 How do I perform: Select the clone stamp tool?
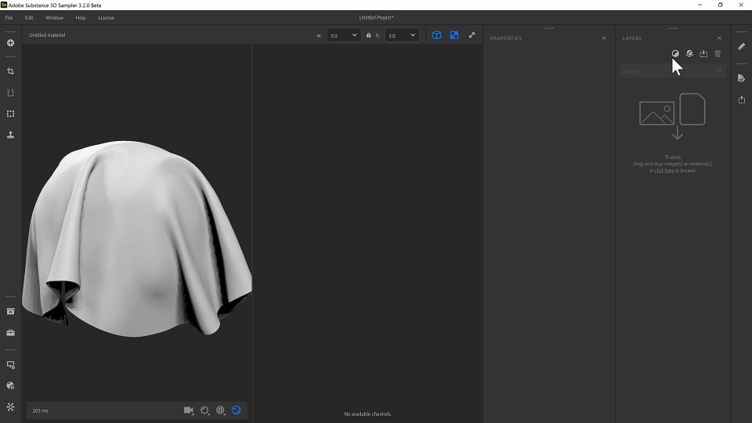tap(10, 135)
